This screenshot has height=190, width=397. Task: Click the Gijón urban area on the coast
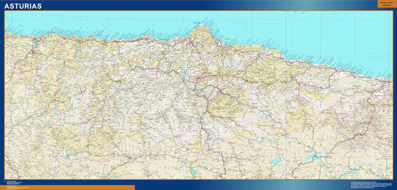tap(227, 48)
